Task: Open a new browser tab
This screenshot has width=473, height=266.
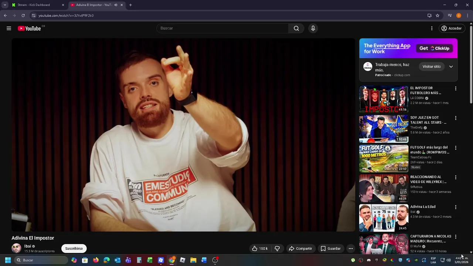Action: pos(130,5)
